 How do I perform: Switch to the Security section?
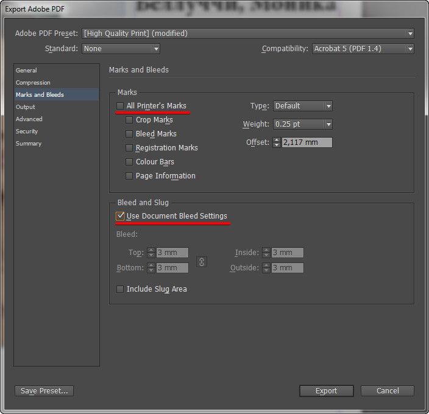(56, 131)
